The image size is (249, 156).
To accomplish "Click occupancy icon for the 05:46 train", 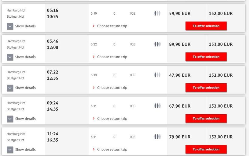I will pyautogui.click(x=157, y=44).
